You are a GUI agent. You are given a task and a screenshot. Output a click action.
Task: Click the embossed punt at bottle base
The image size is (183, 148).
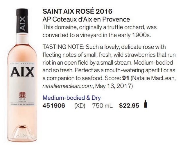(22, 132)
